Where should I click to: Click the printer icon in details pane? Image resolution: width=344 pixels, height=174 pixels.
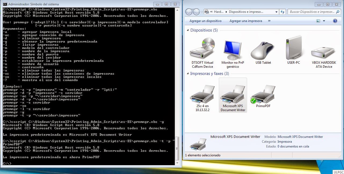[x=198, y=144]
